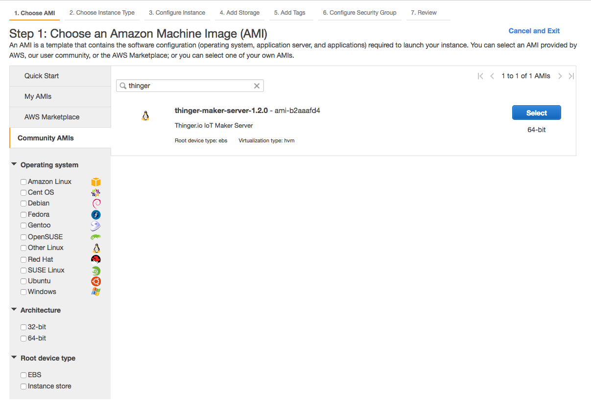Enable the Other Linux checkbox
The width and height of the screenshot is (591, 409).
click(x=24, y=248)
